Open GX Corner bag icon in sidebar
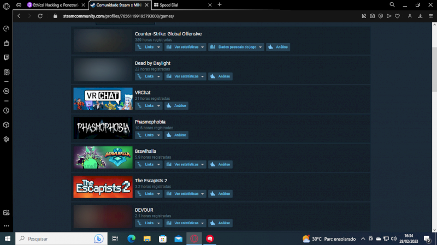The height and width of the screenshot is (245, 437). [x=6, y=43]
